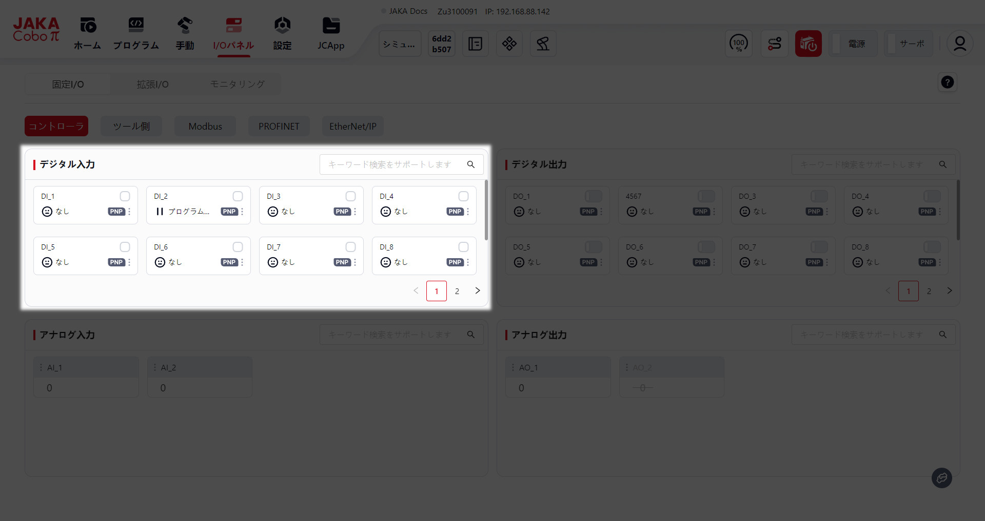Open the Home (ホーム) icon
The image size is (985, 521).
pos(88,26)
